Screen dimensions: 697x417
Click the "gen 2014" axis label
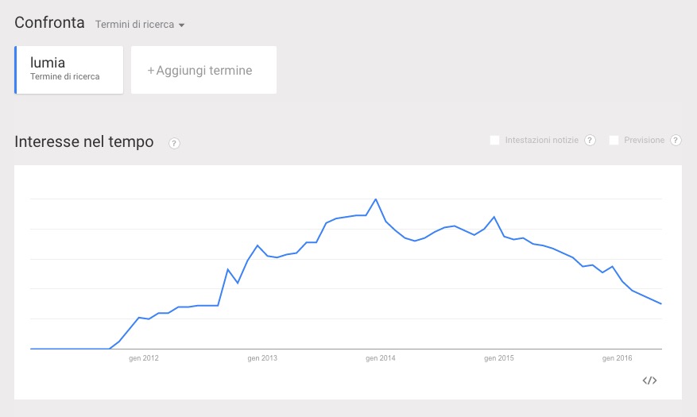[x=381, y=358]
